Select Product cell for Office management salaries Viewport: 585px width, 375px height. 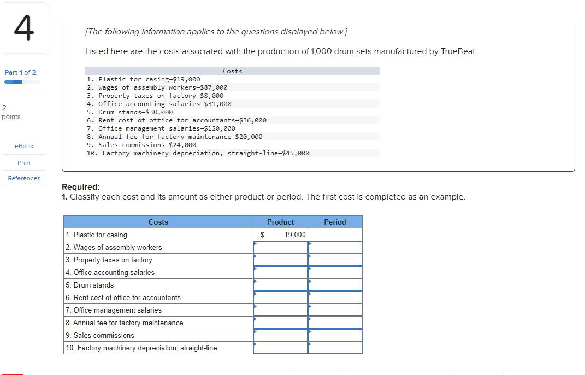(x=280, y=310)
